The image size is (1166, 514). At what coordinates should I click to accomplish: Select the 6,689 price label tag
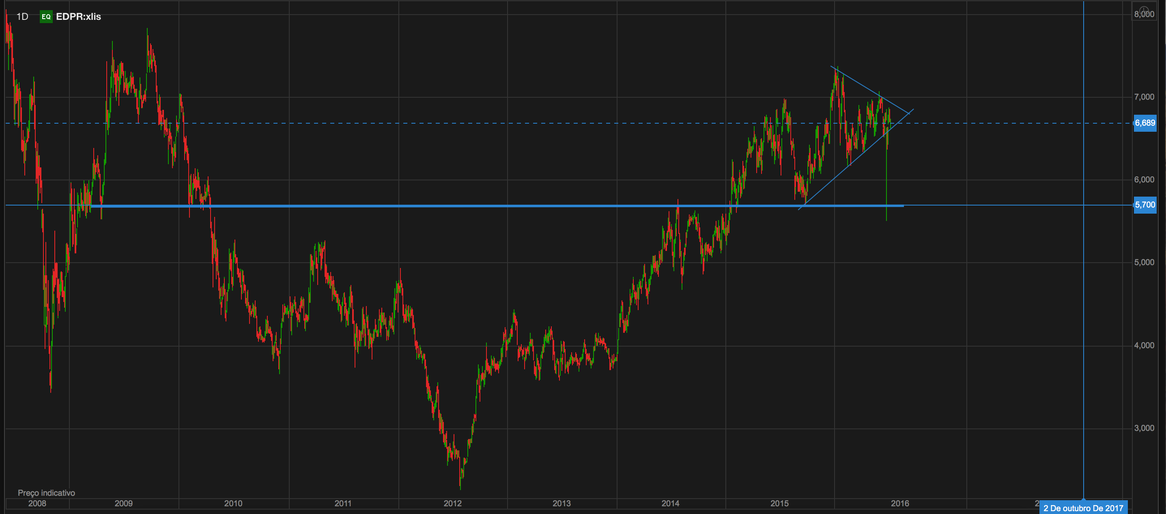point(1144,123)
